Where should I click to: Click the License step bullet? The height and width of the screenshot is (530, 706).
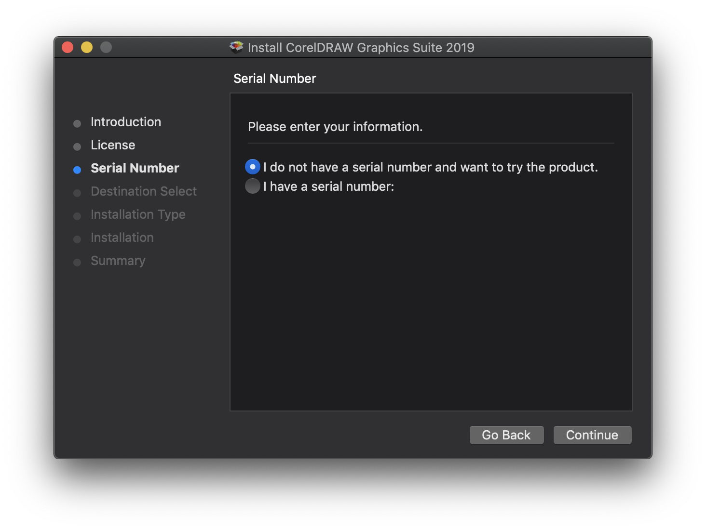click(77, 146)
